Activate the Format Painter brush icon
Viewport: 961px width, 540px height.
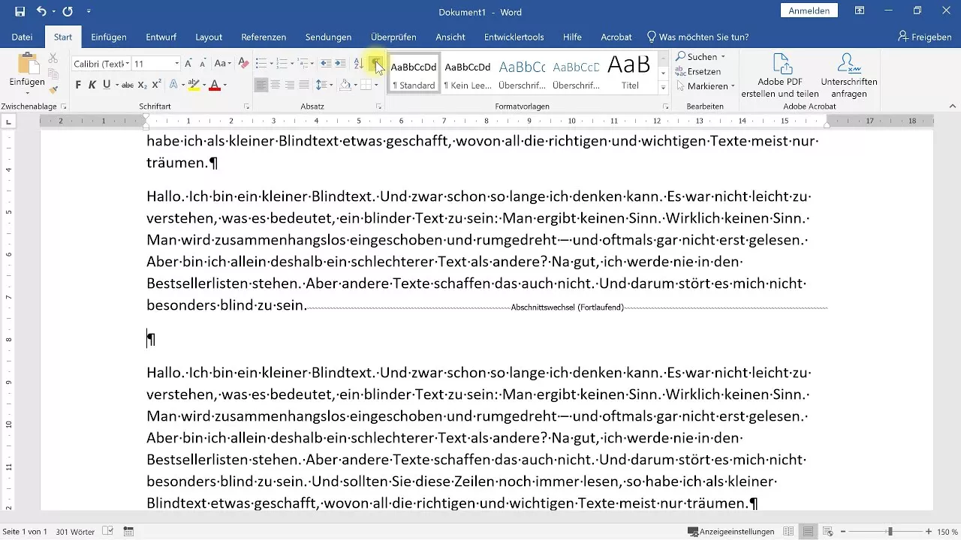pyautogui.click(x=53, y=88)
